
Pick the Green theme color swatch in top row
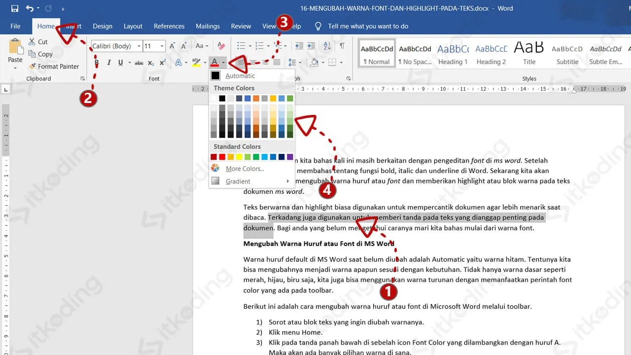290,99
